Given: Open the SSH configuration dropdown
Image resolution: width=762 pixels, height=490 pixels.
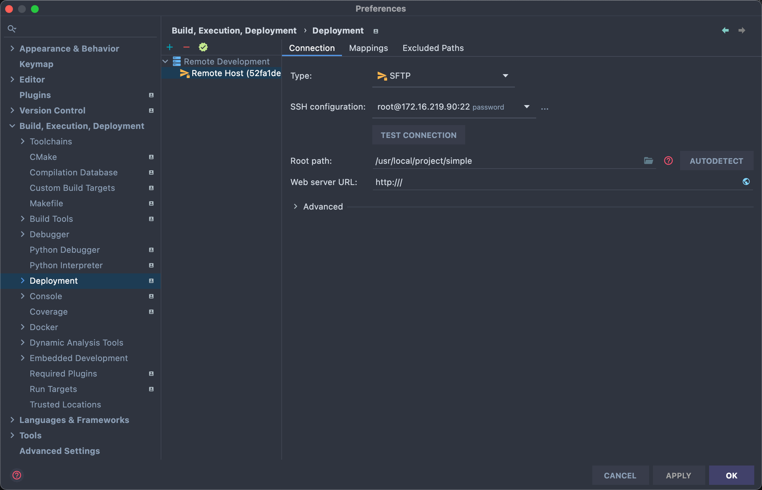Looking at the screenshot, I should 526,107.
